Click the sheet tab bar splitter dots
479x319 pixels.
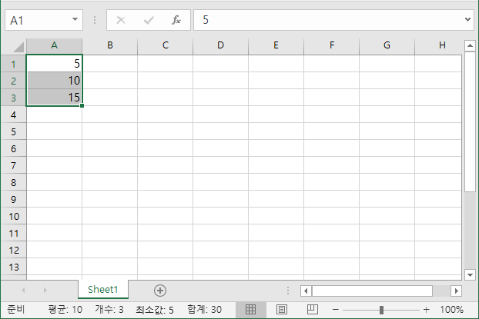click(288, 291)
